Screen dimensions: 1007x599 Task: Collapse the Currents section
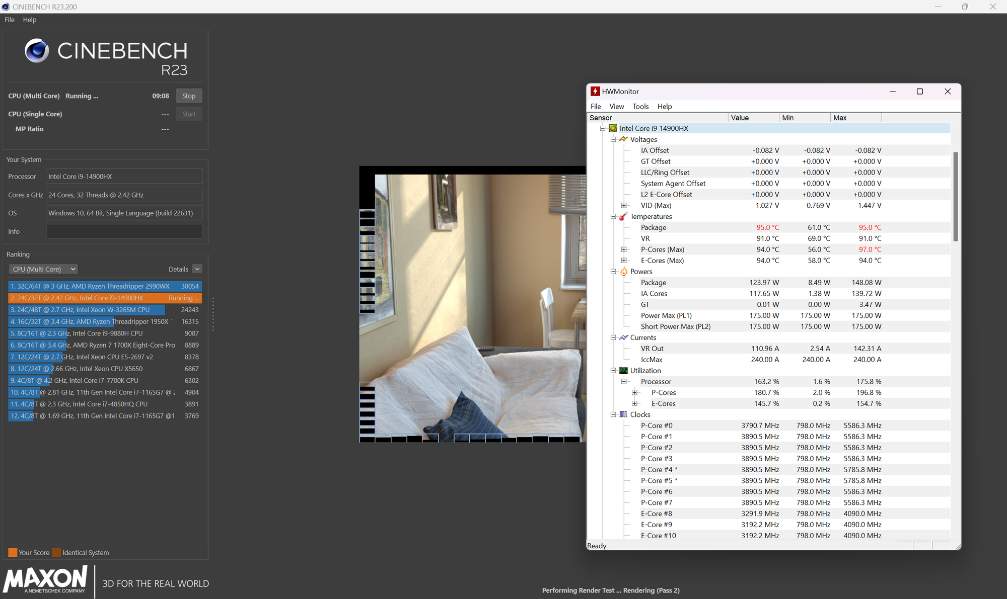[x=613, y=337]
